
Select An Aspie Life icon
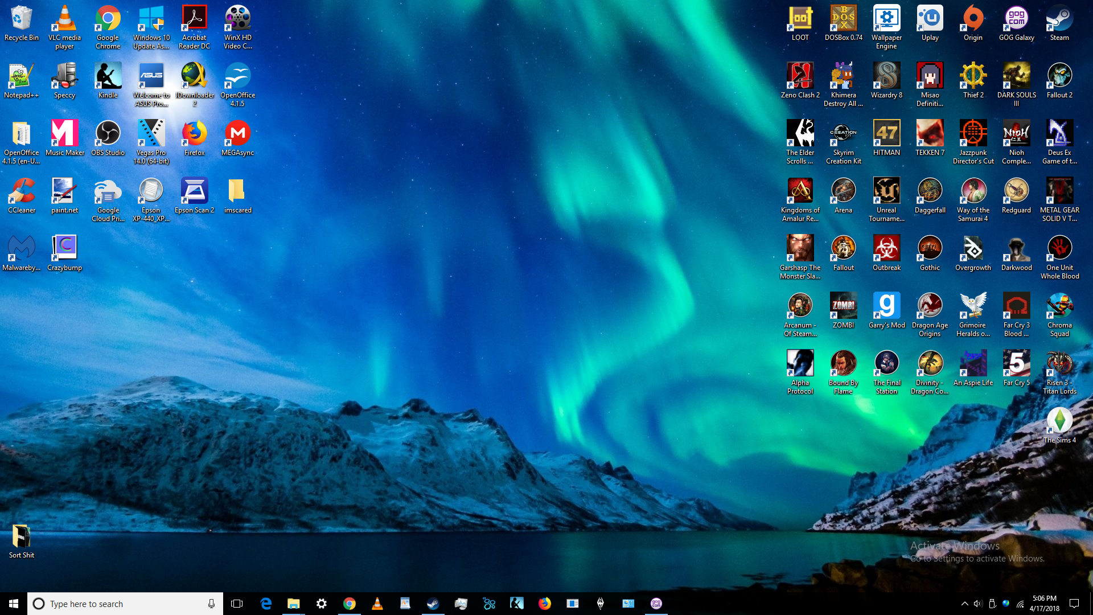coord(973,369)
